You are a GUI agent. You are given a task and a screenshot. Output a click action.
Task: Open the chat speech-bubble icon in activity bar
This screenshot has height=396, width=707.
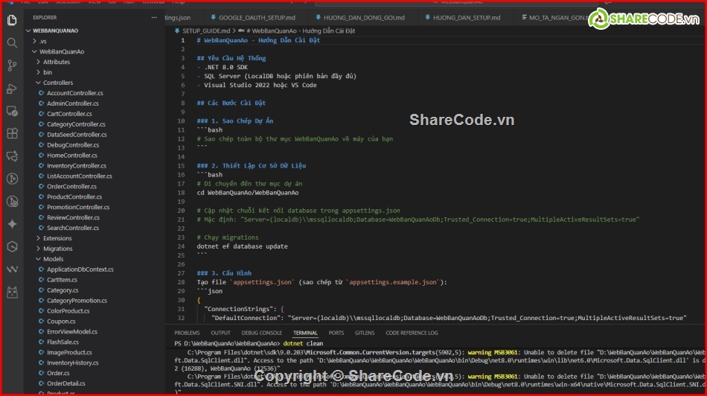(x=12, y=156)
